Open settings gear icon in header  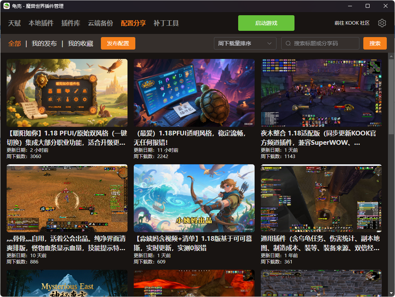click(x=382, y=23)
